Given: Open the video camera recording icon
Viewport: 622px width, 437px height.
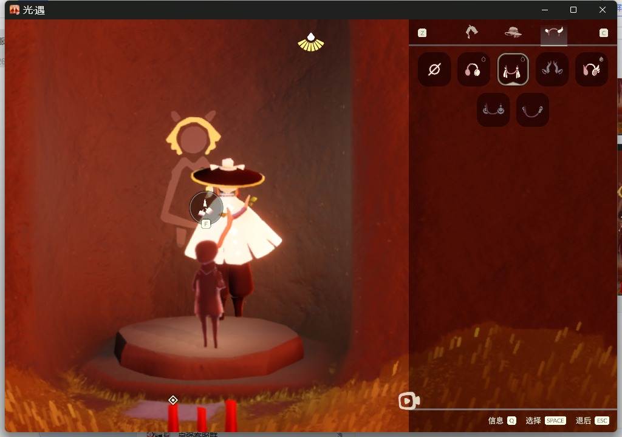Looking at the screenshot, I should (409, 401).
